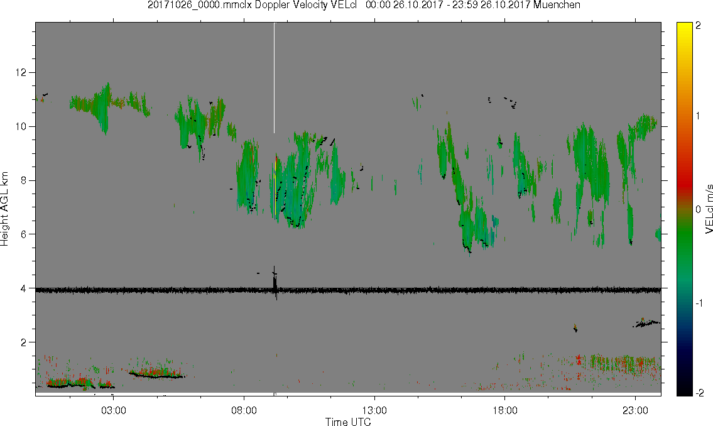Click the colorbar bottom value '-2'

tap(700, 392)
